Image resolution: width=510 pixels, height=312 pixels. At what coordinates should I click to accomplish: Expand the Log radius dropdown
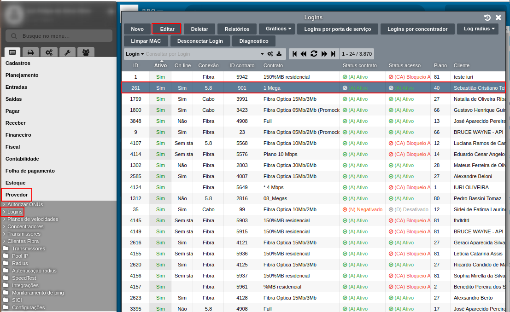[479, 29]
